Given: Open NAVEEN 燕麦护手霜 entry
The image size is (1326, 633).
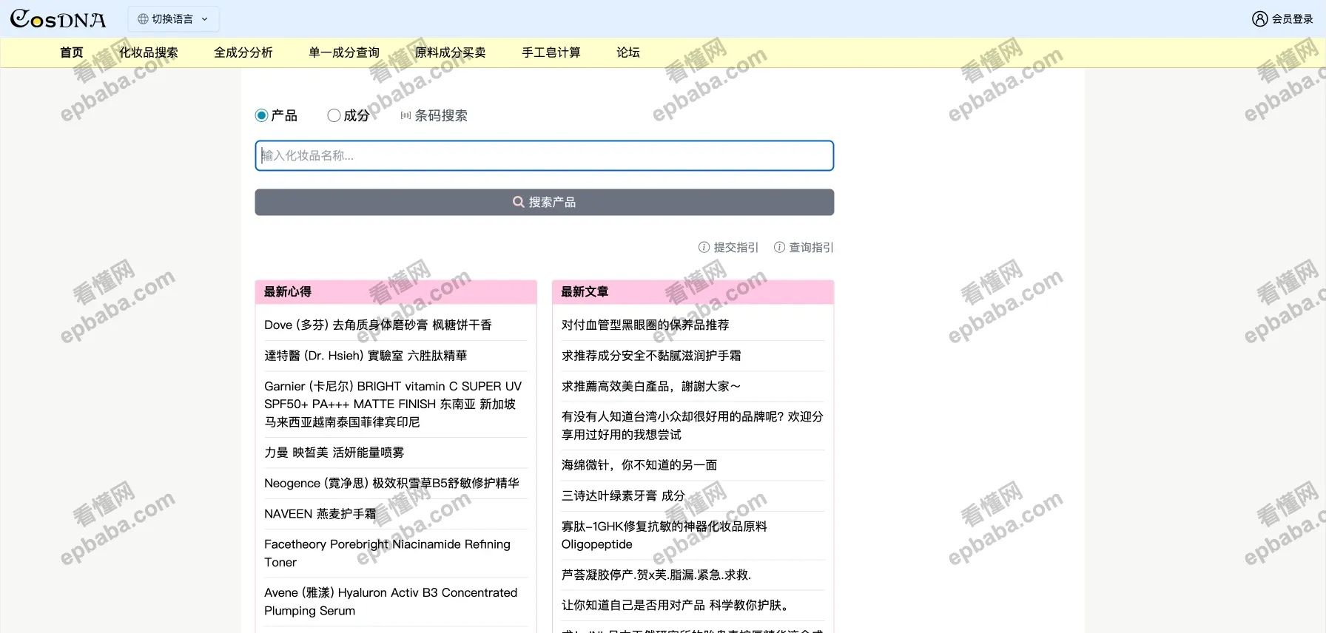Looking at the screenshot, I should 320,514.
